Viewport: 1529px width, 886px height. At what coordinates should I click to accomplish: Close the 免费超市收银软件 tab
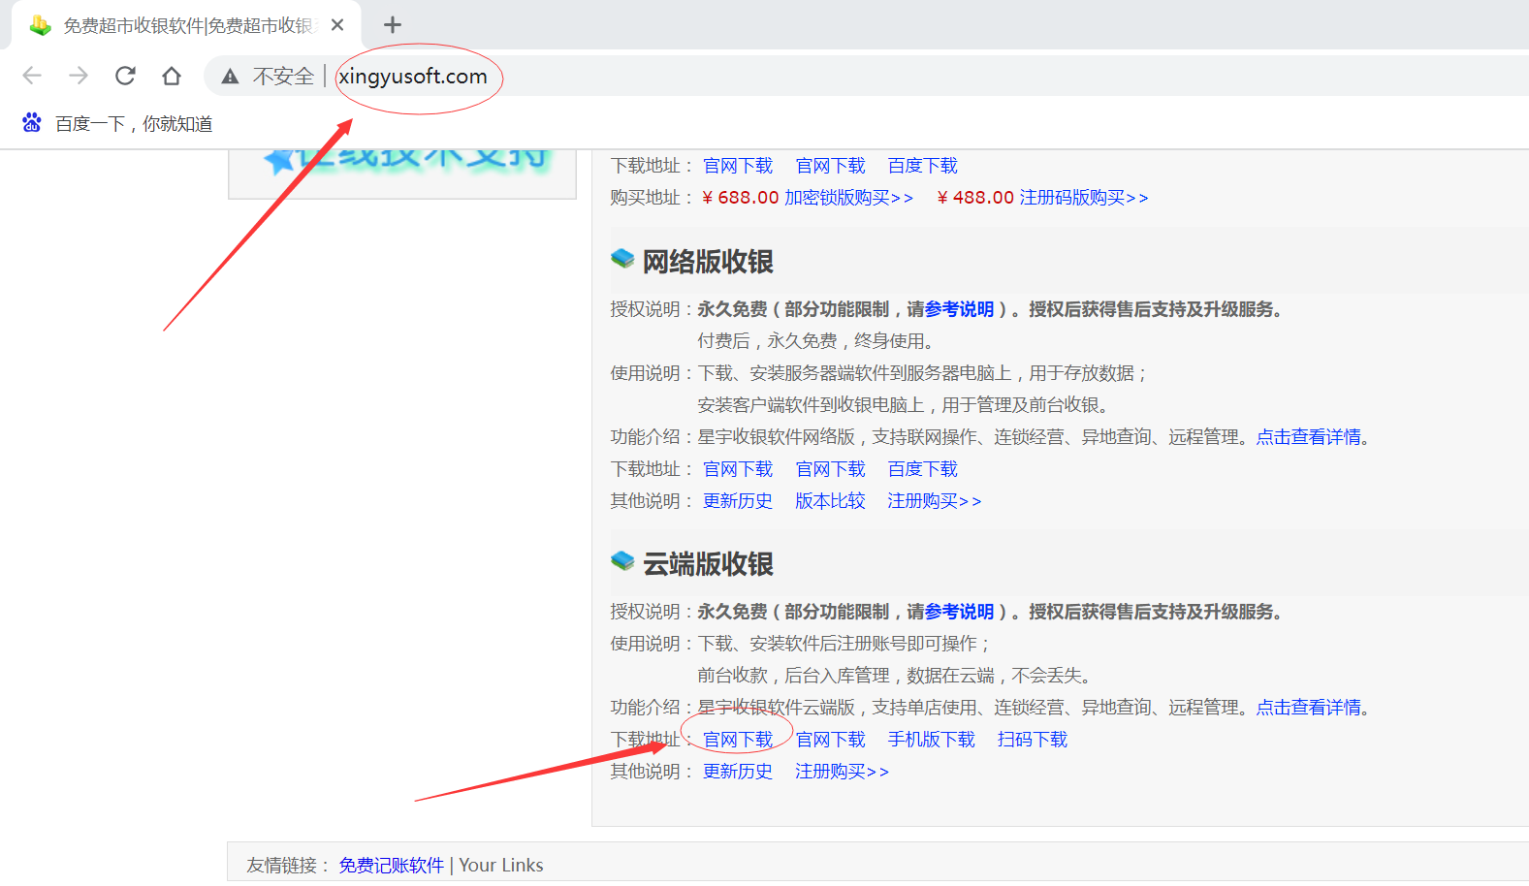337,25
